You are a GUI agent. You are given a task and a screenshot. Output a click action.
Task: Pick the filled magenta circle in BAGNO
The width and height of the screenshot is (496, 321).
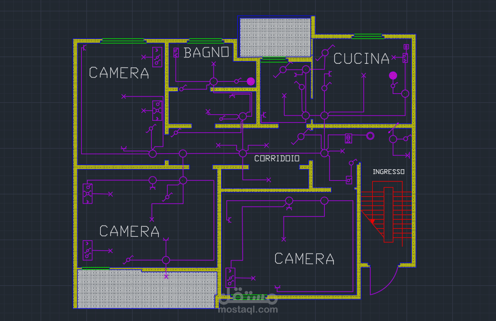click(x=250, y=82)
